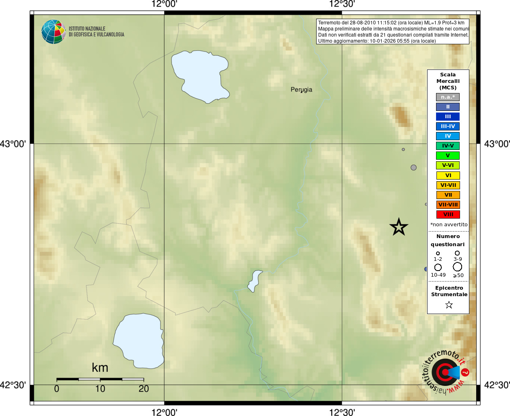510x416 pixels.
Task: Select the IV-V intensity swatch
Action: point(448,146)
